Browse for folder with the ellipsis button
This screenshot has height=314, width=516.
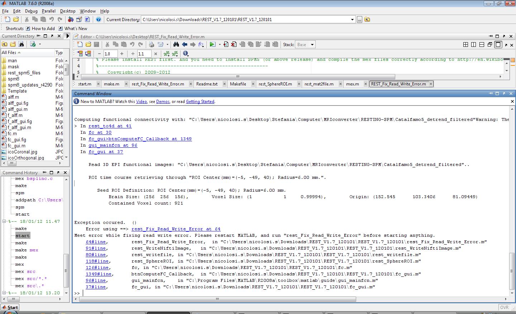tap(359, 20)
